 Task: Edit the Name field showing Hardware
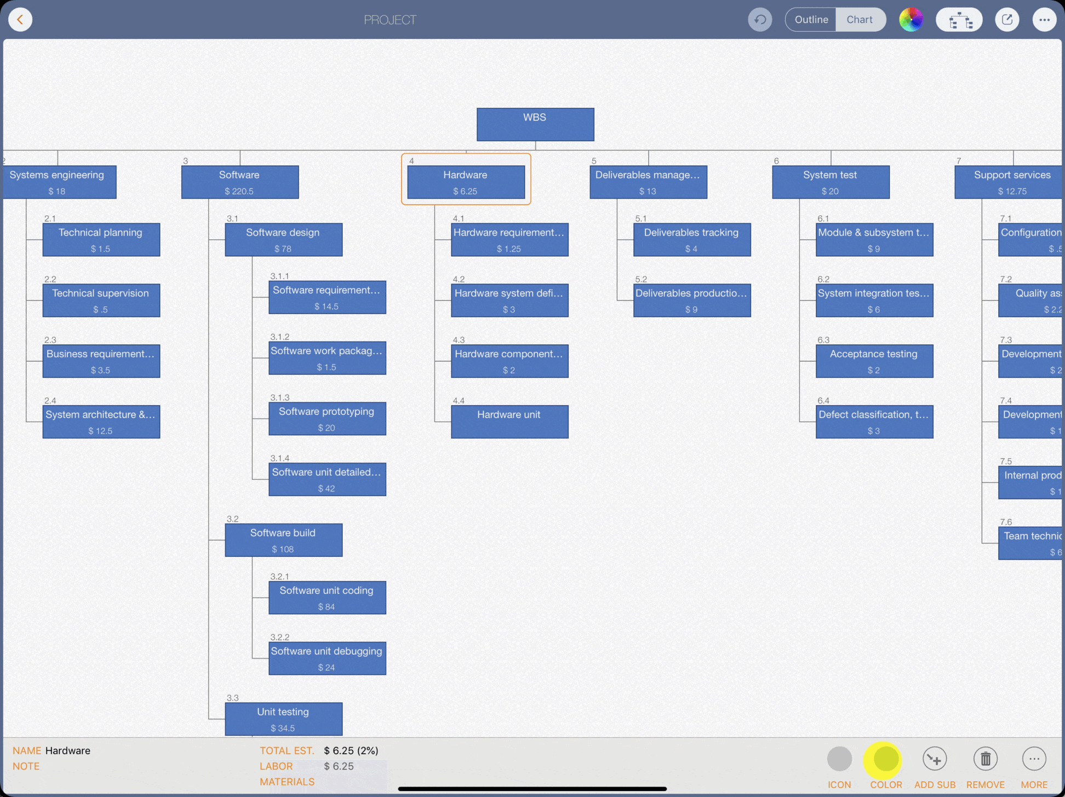pos(68,750)
